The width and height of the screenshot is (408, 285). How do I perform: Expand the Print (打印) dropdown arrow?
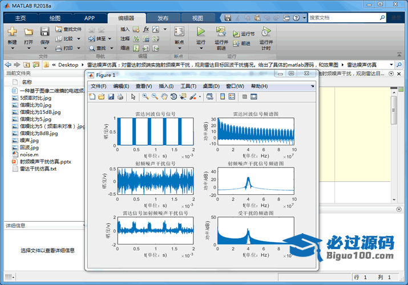[79, 48]
